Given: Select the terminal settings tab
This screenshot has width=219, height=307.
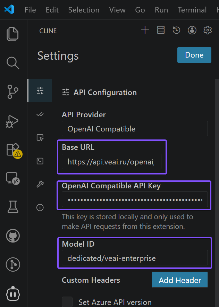Looking at the screenshot, I should 40,161.
